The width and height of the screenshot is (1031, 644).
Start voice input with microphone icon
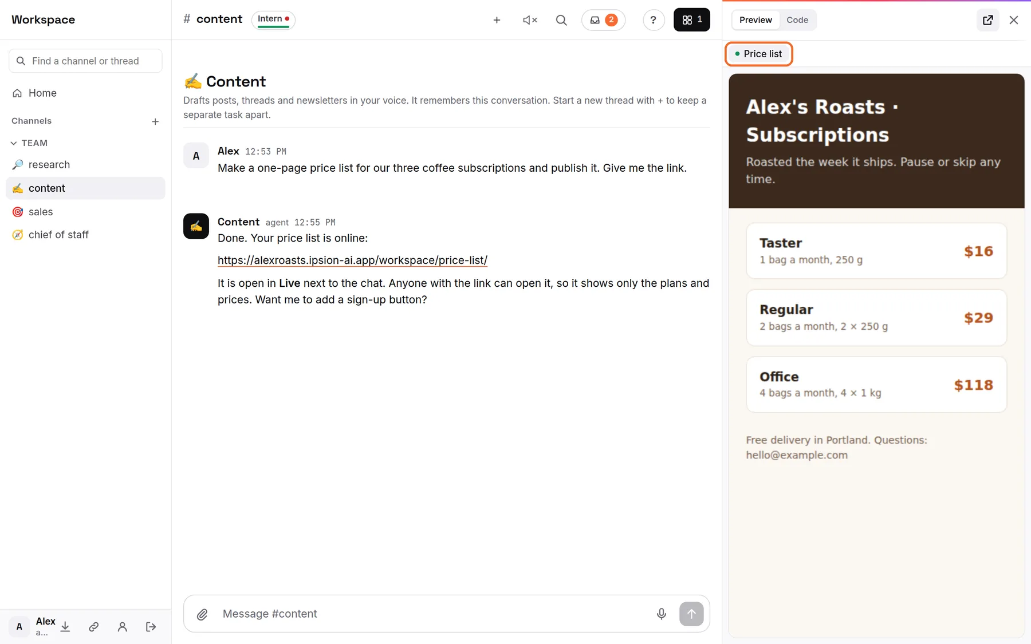pyautogui.click(x=662, y=614)
